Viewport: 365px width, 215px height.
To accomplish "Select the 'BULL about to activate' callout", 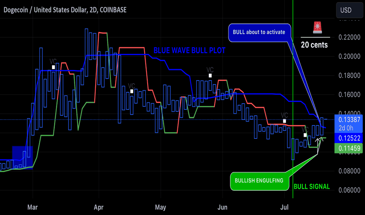I will tap(259, 32).
